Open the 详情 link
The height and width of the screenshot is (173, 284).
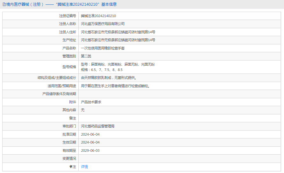tap(84, 167)
